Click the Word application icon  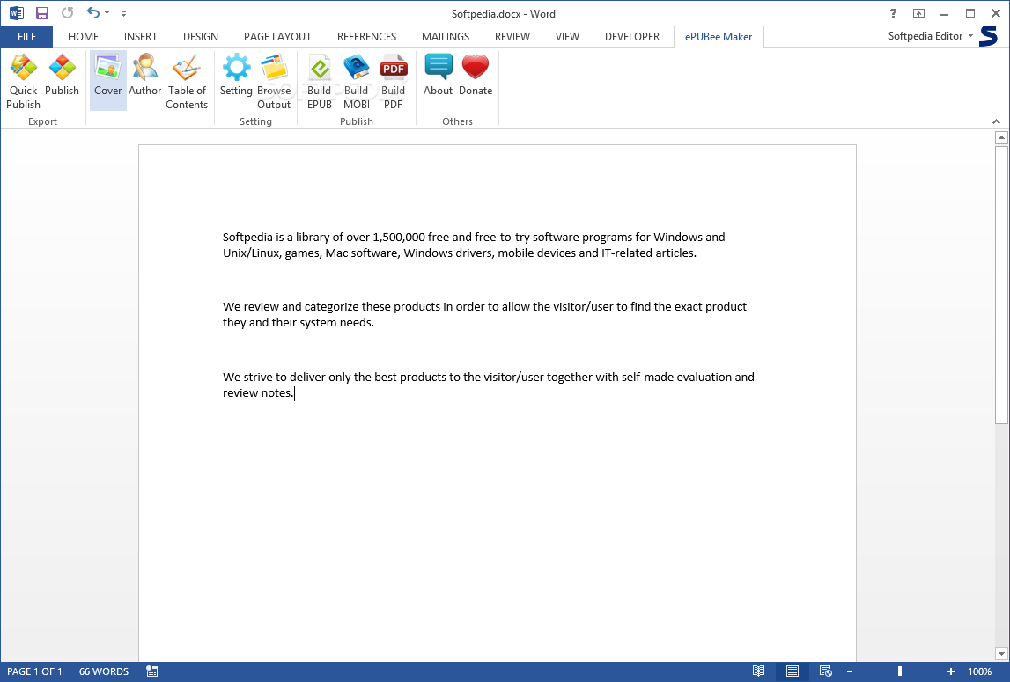(16, 13)
